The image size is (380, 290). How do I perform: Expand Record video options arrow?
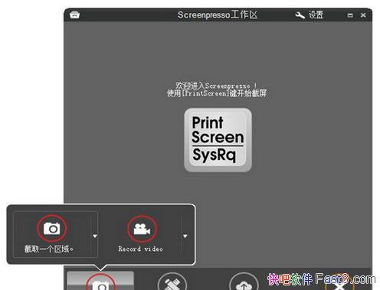click(185, 236)
